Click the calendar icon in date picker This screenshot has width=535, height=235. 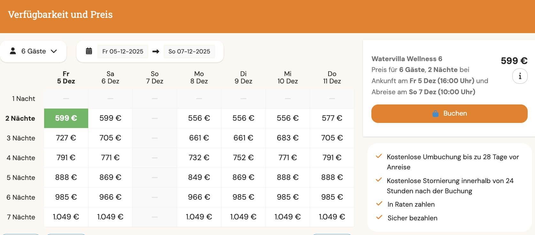(x=89, y=51)
